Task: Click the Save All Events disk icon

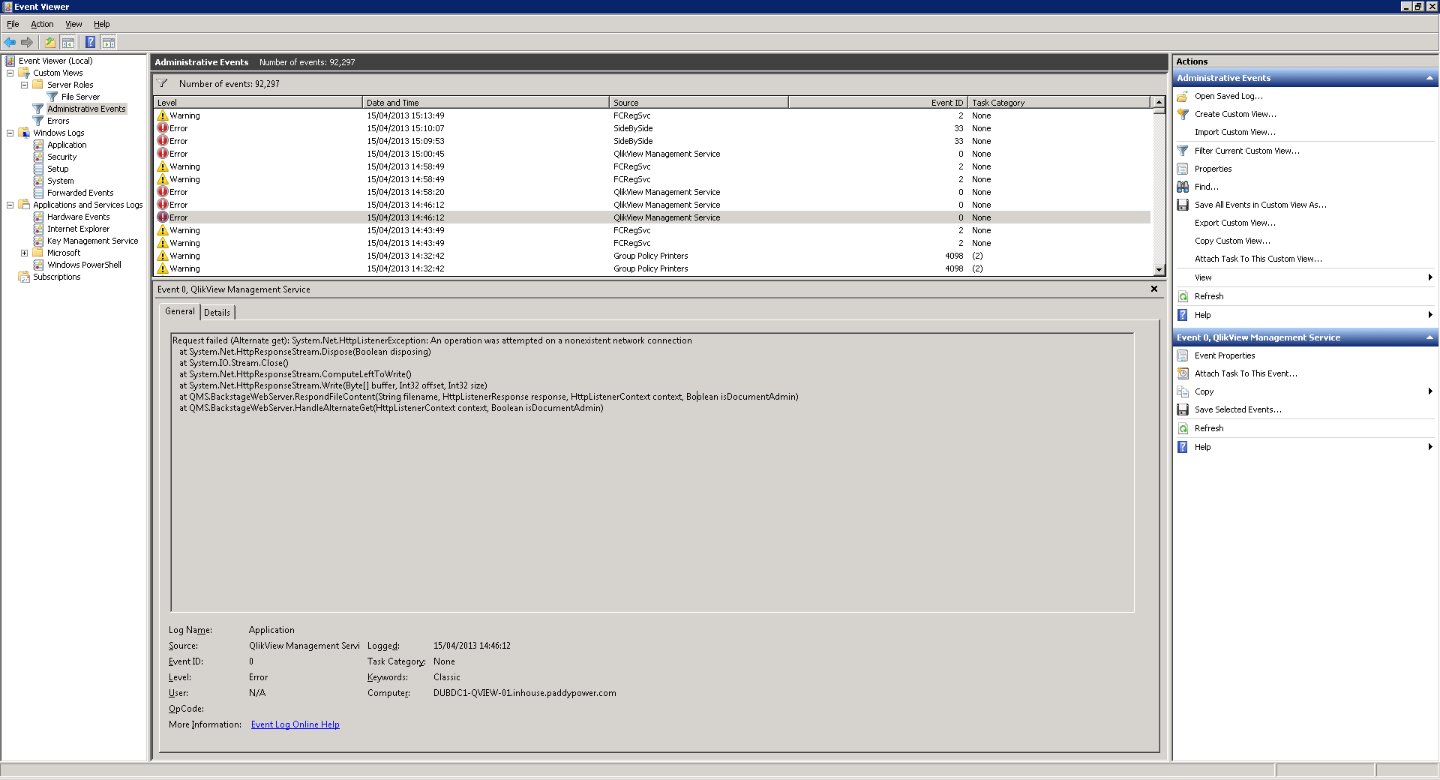Action: 1183,205
